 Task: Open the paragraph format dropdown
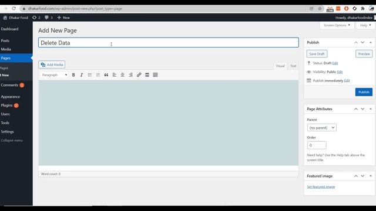(x=55, y=75)
